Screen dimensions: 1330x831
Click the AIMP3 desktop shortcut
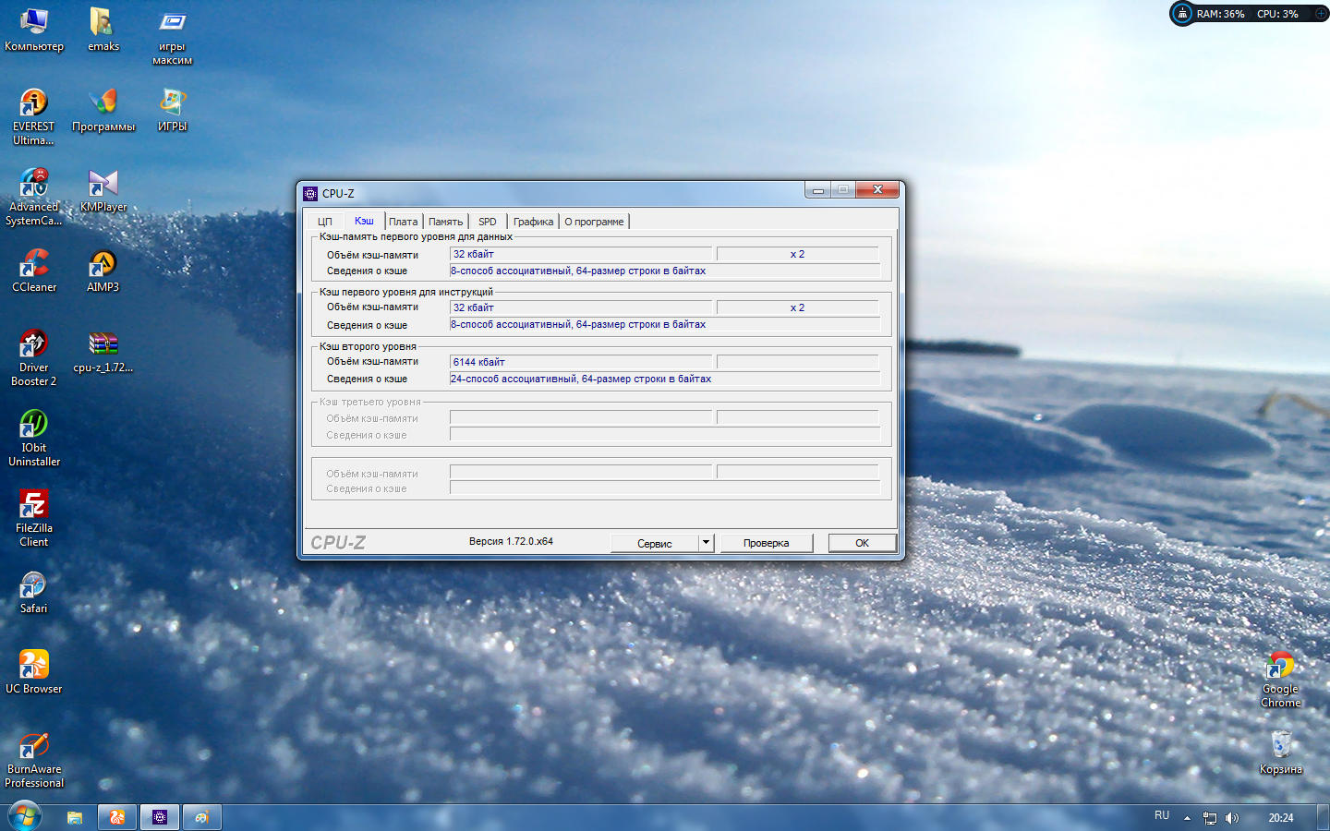(103, 264)
